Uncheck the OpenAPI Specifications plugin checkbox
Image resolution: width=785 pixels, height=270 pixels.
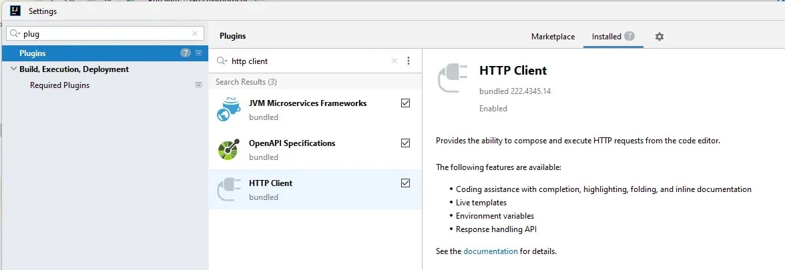[406, 143]
